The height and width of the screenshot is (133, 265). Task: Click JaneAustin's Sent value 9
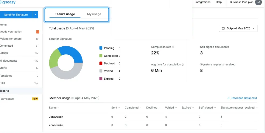112,117
